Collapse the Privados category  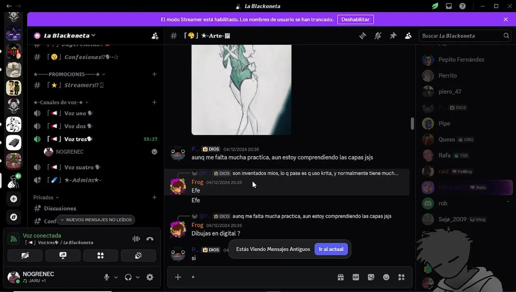point(46,198)
